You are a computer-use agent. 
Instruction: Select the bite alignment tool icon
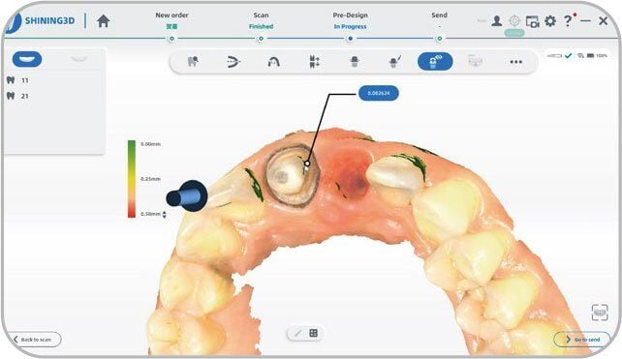pos(233,62)
